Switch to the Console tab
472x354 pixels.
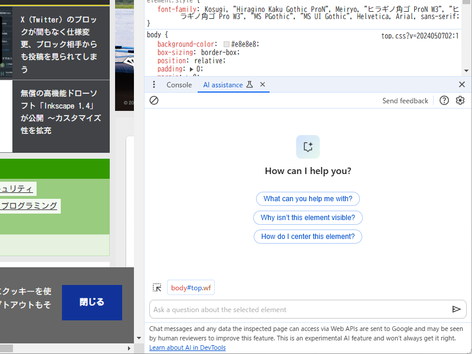point(179,84)
